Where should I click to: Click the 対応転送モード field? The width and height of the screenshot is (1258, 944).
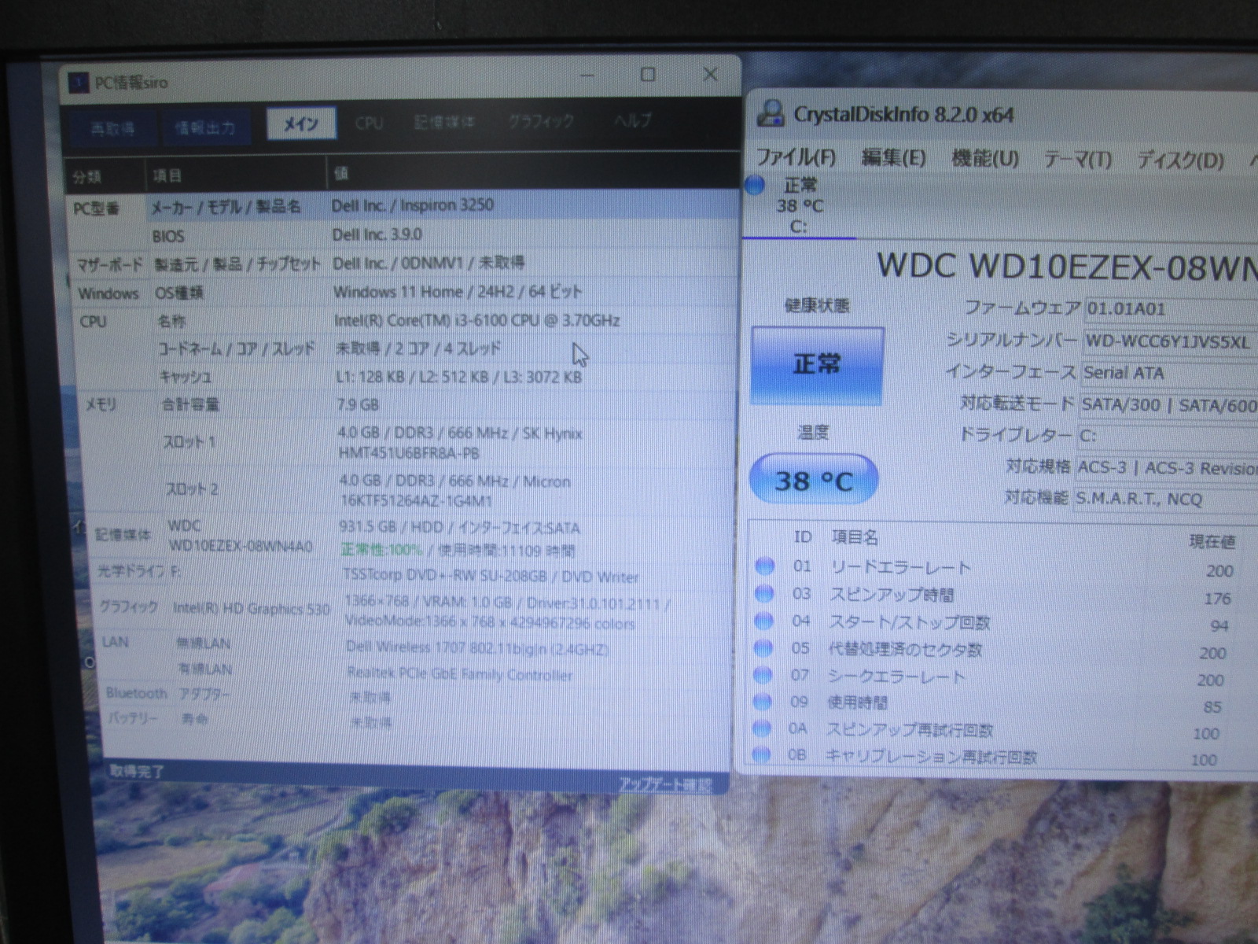pyautogui.click(x=1168, y=405)
